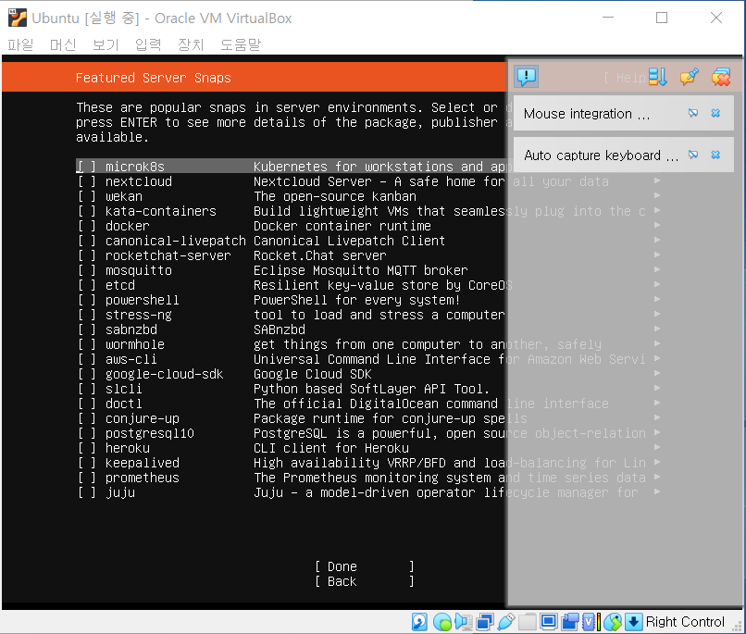The width and height of the screenshot is (746, 634).
Task: Click the display status bar icon
Action: 549,622
